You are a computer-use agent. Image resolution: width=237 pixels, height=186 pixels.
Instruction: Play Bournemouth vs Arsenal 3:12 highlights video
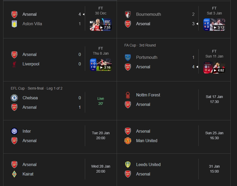click(214, 25)
